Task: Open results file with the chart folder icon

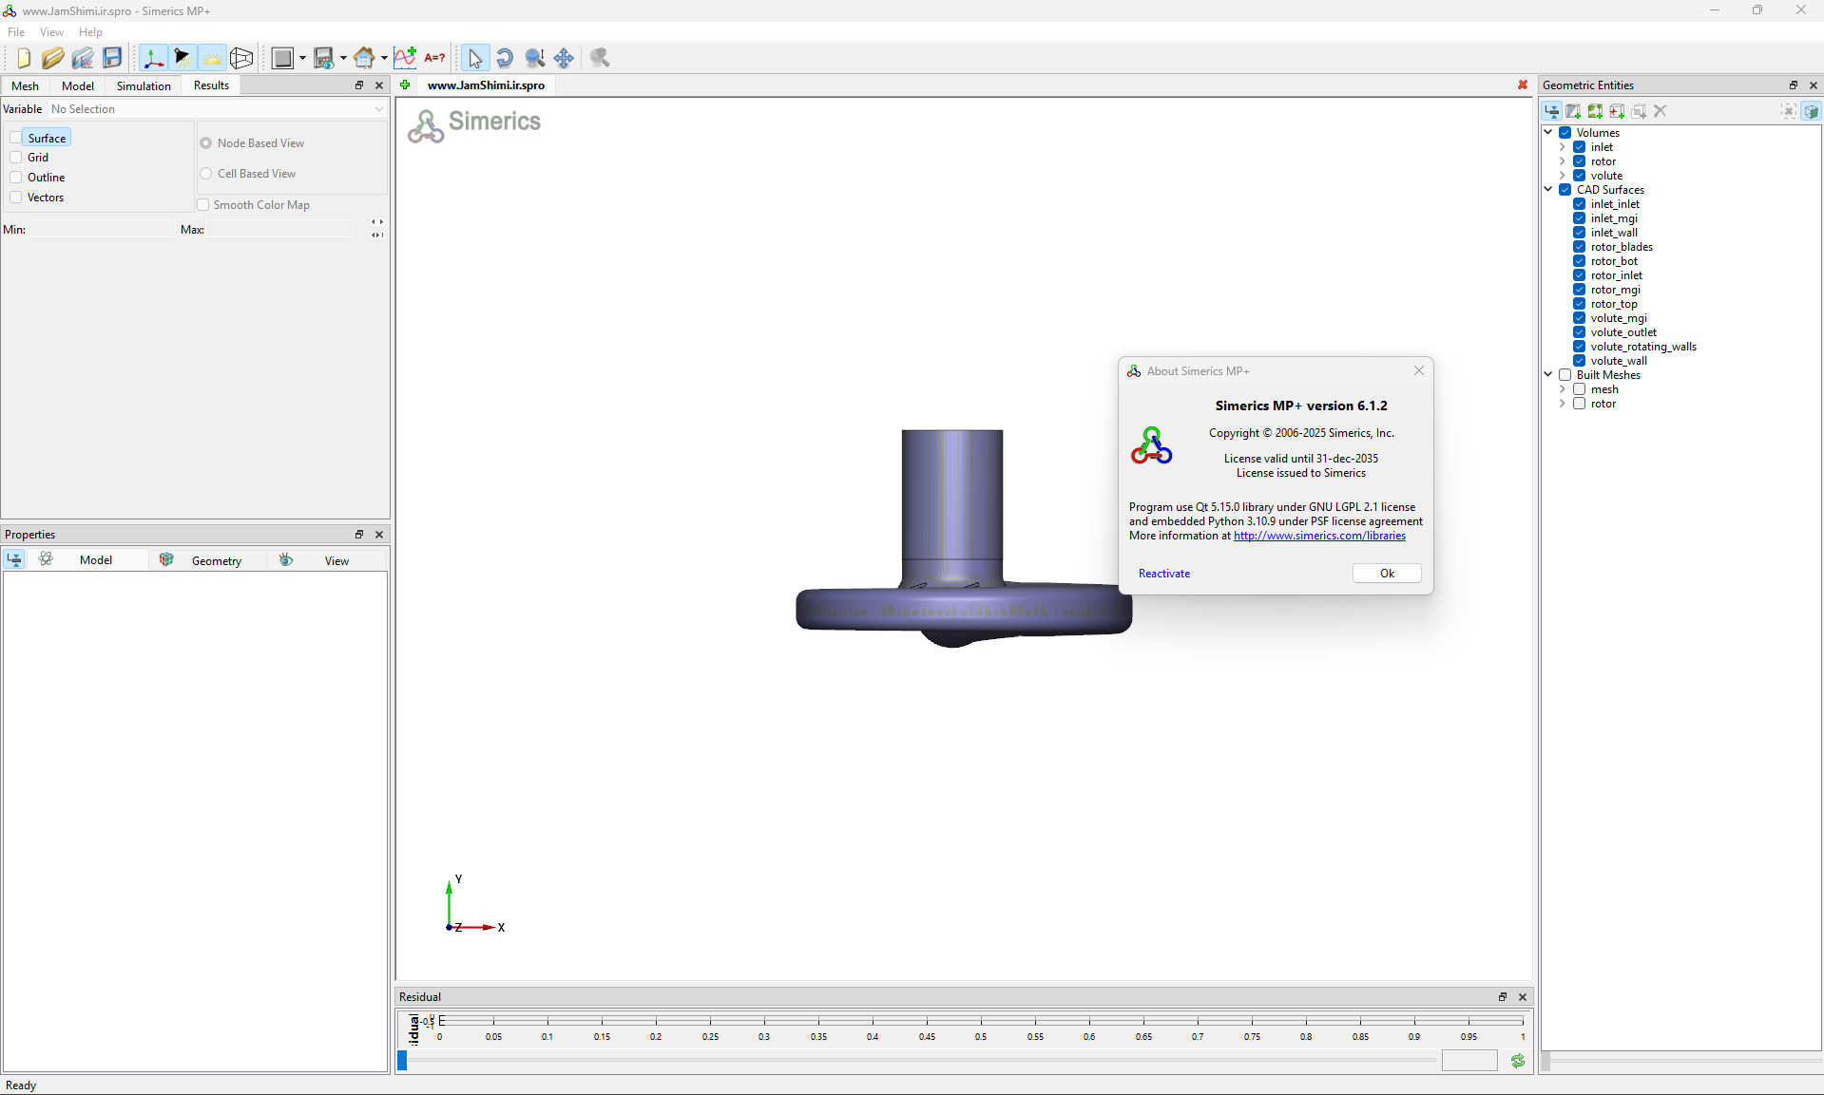Action: tap(83, 58)
